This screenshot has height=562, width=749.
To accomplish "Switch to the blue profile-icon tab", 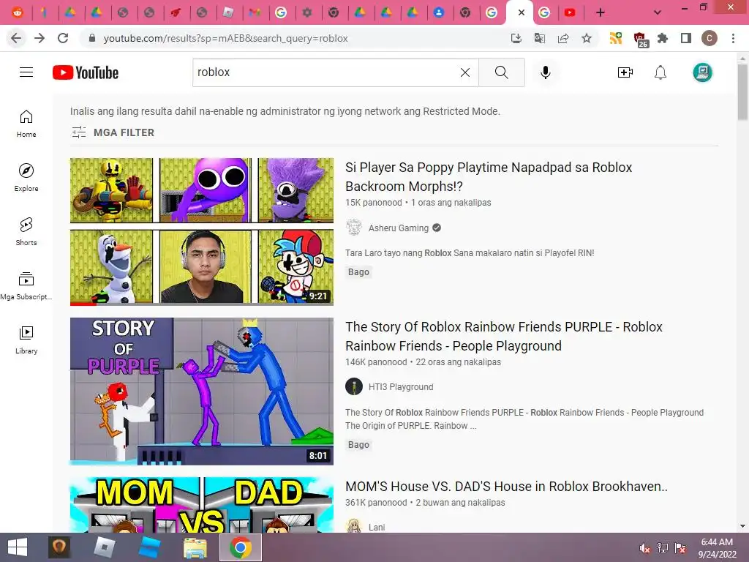I will coord(439,12).
